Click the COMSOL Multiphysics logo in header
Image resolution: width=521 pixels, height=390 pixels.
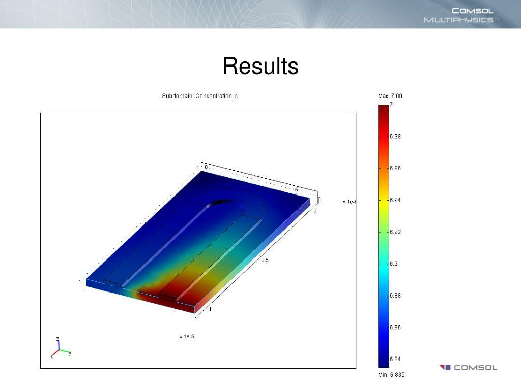click(460, 15)
